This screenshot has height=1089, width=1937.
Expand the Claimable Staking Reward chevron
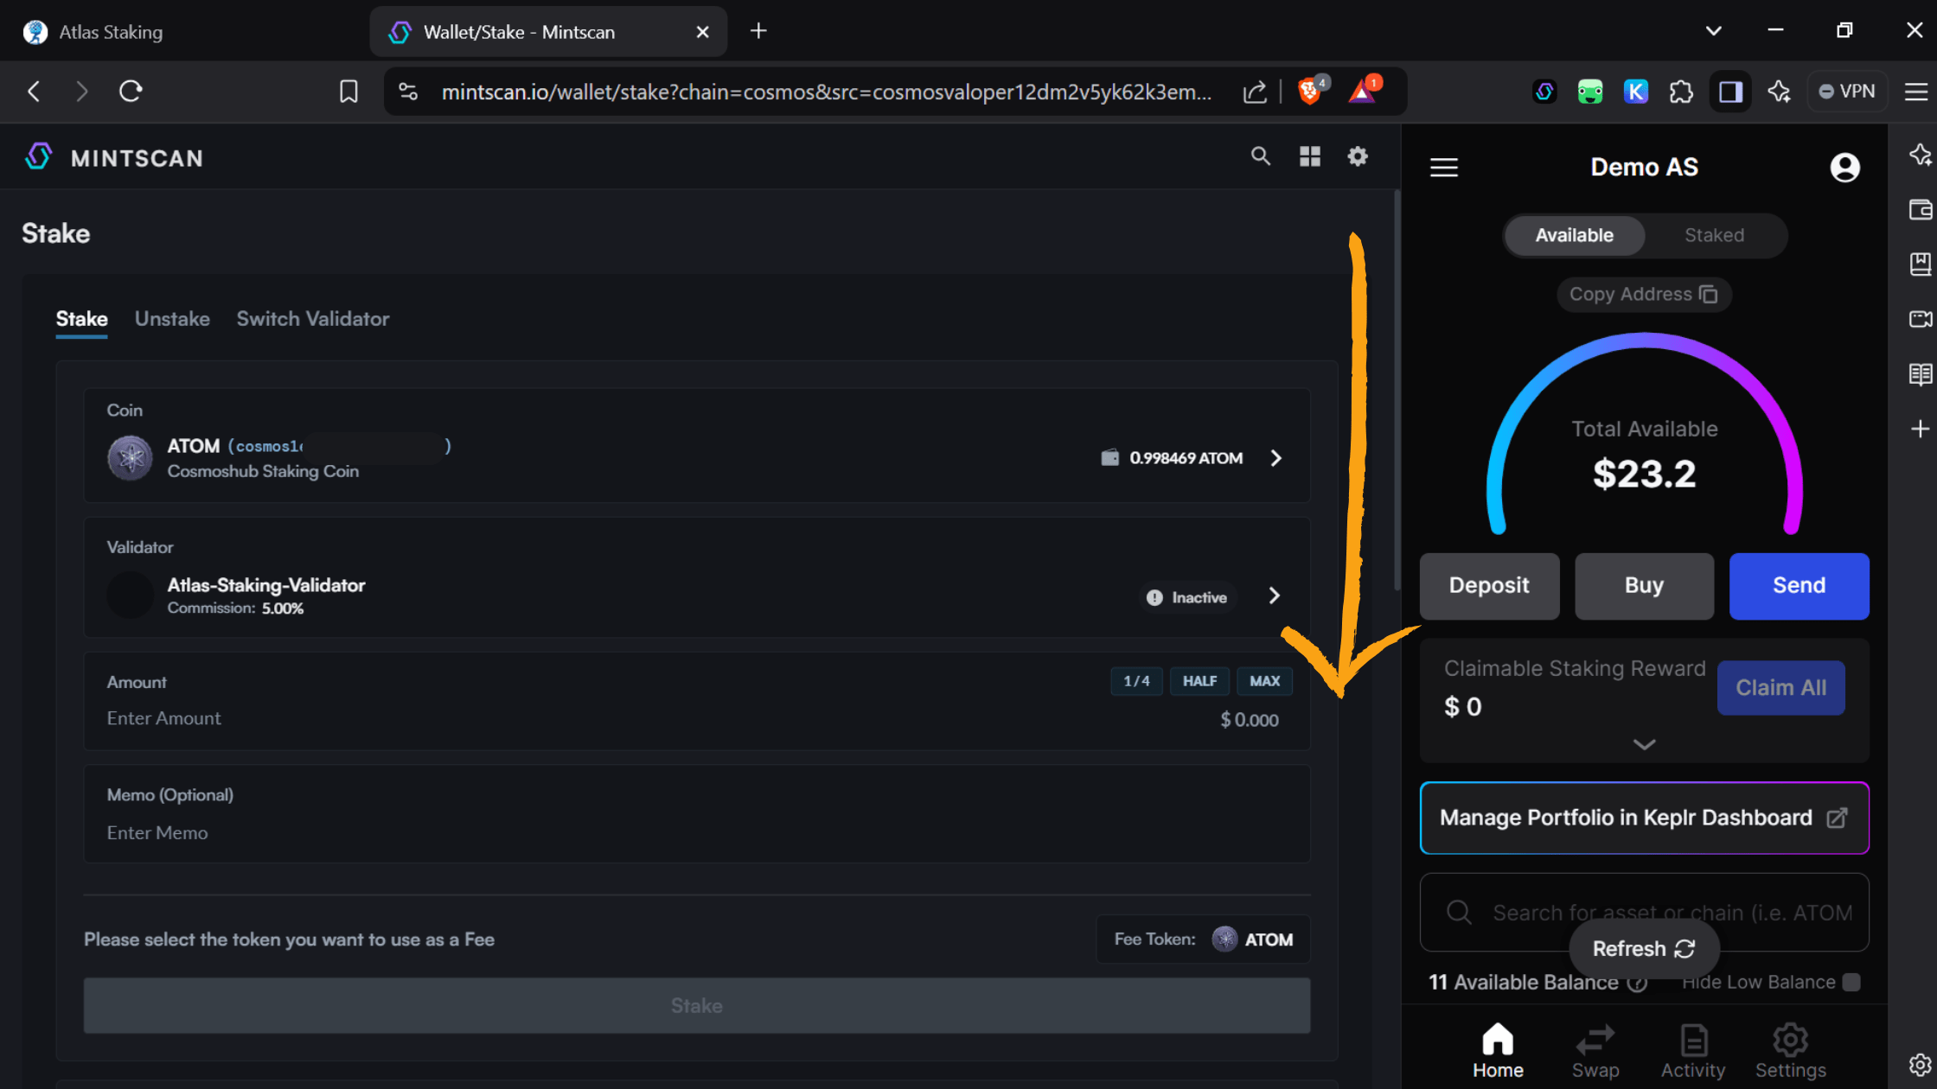1644,744
